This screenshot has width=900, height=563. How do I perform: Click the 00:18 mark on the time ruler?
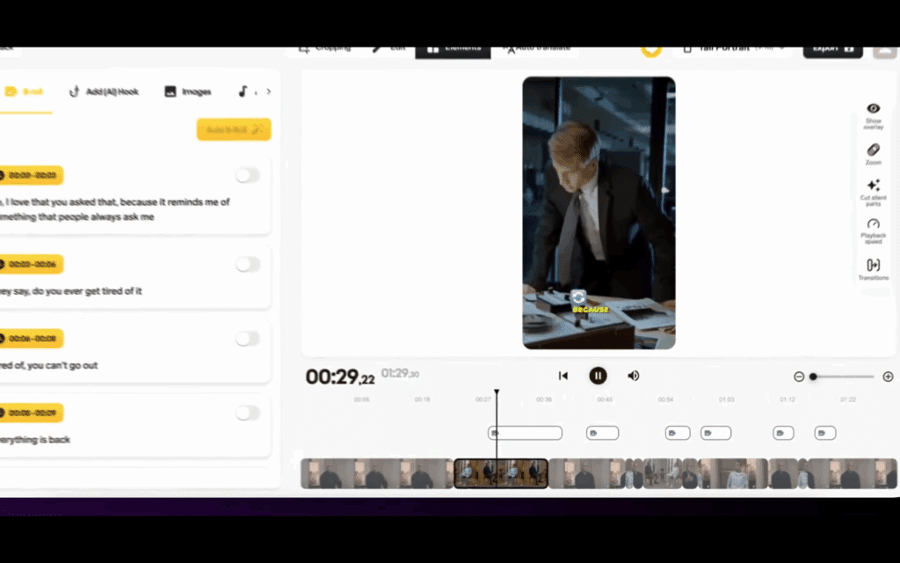(422, 399)
